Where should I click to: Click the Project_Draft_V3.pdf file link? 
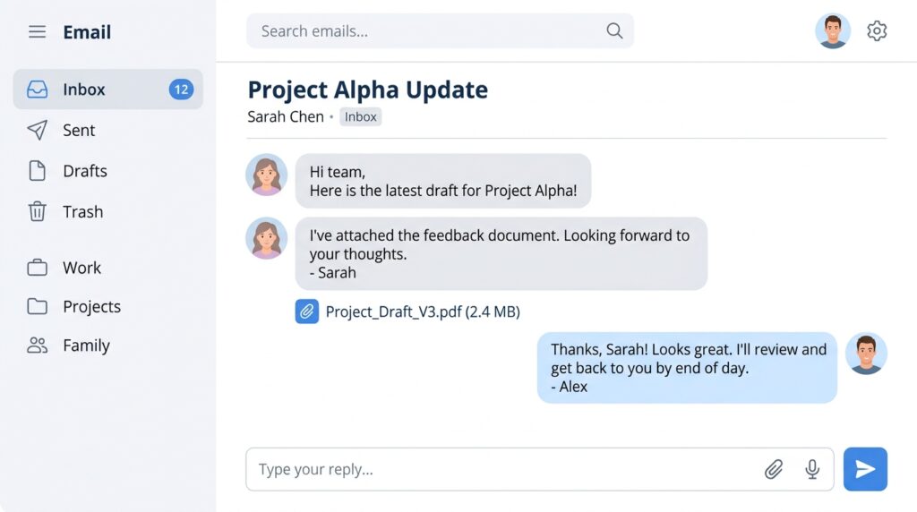pyautogui.click(x=423, y=312)
